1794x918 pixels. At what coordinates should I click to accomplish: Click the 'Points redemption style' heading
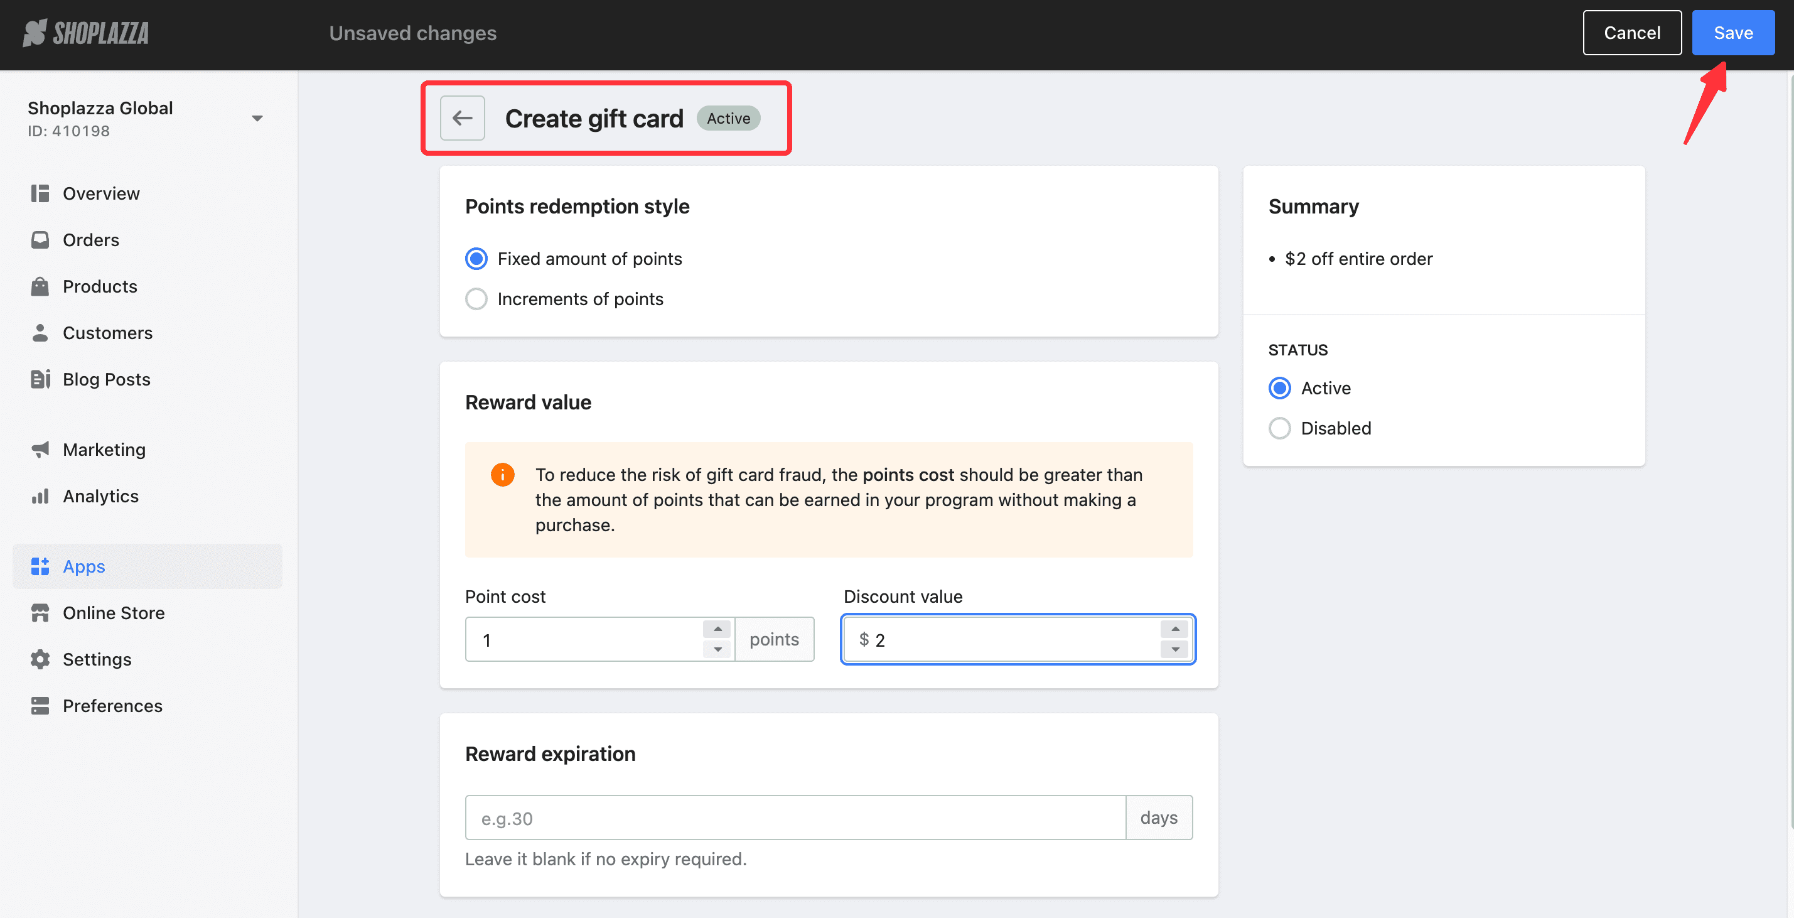(x=577, y=206)
